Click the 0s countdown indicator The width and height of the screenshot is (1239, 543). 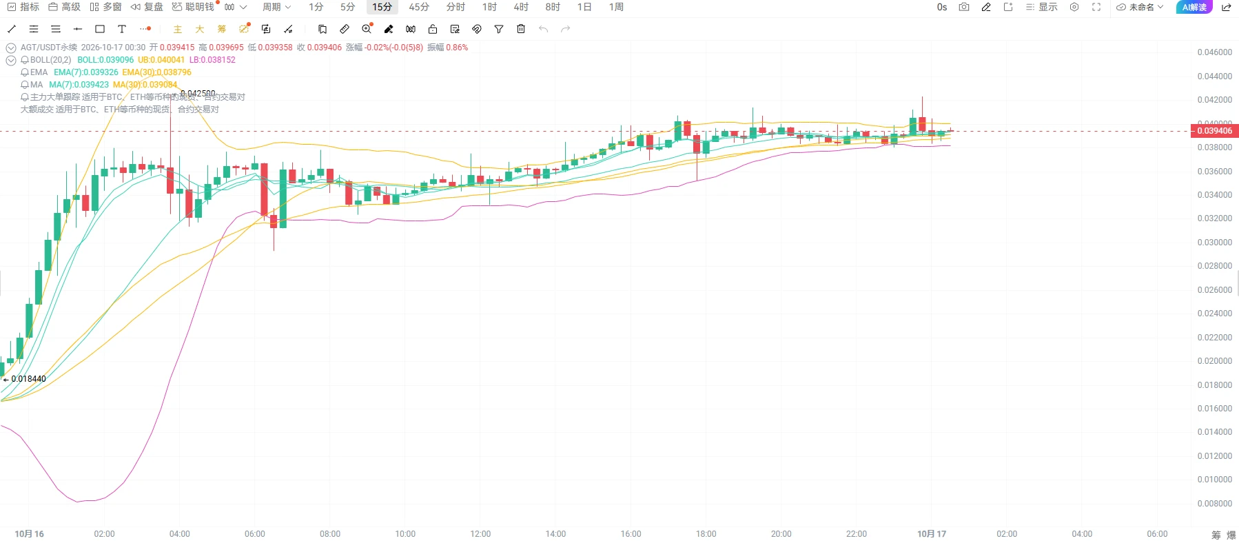coord(942,7)
